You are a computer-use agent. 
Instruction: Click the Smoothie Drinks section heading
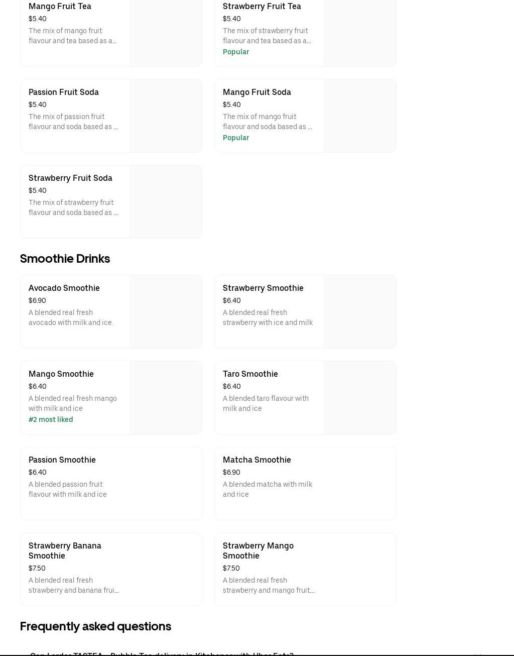point(65,259)
